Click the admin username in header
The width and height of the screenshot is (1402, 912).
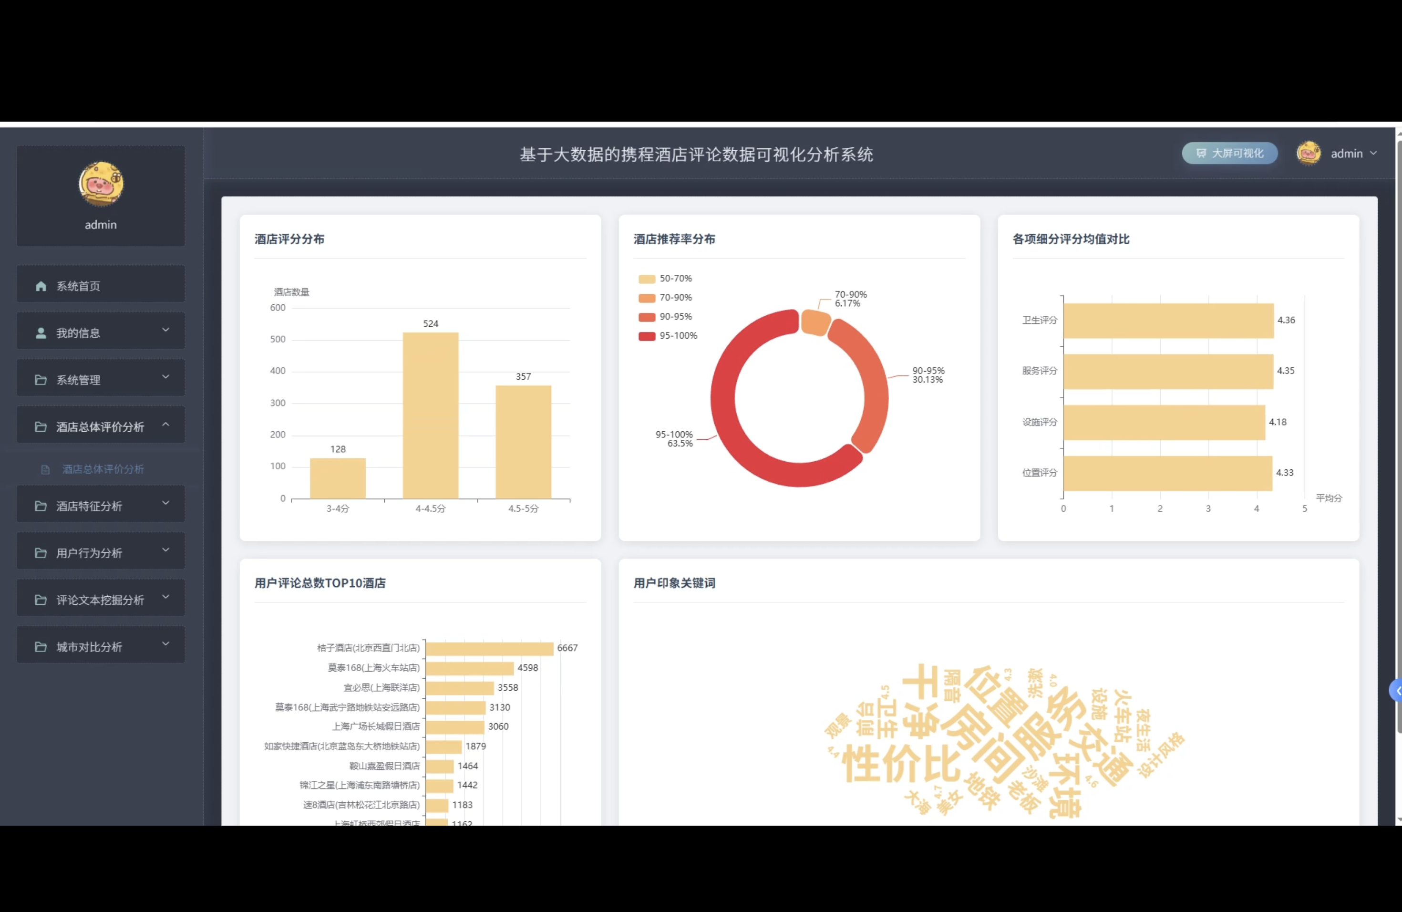1347,154
